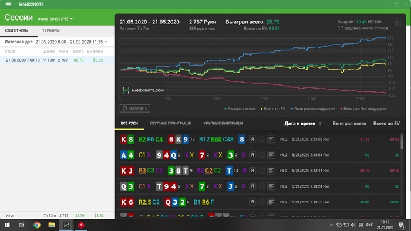411x231 pixels.
Task: Open the network icon in system tray
Action: 346,225
